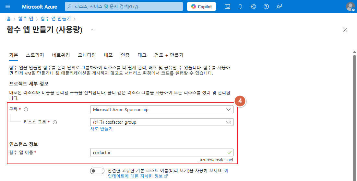This screenshot has width=357, height=181.
Task: Open the Azure portal hamburger menu
Action: [x=8, y=6]
